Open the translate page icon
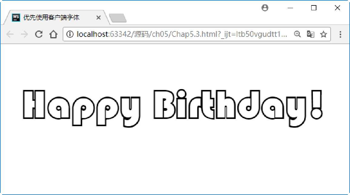This screenshot has width=350, height=195. pyautogui.click(x=311, y=34)
